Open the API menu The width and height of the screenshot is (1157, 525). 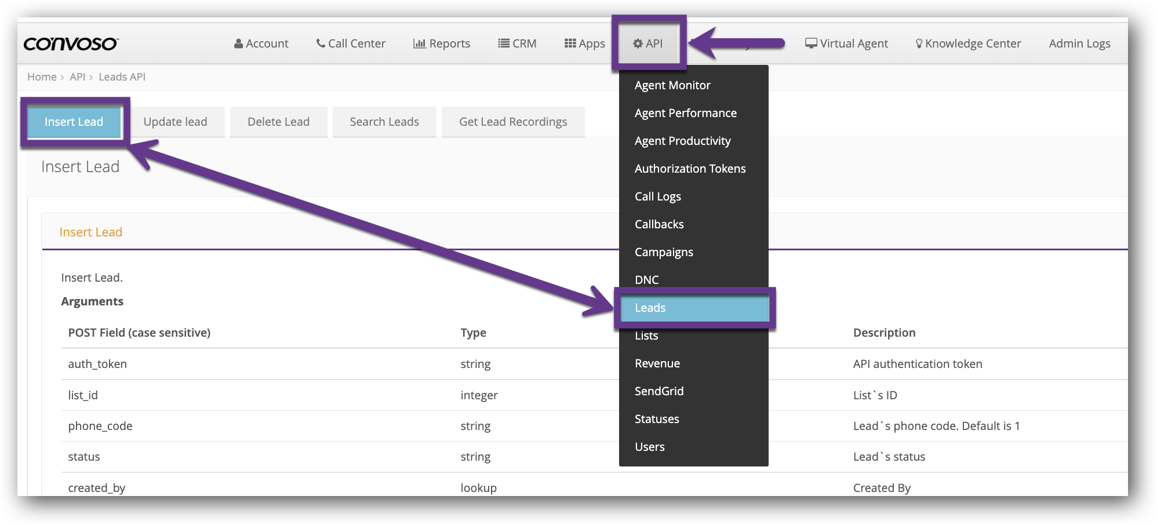[x=649, y=43]
